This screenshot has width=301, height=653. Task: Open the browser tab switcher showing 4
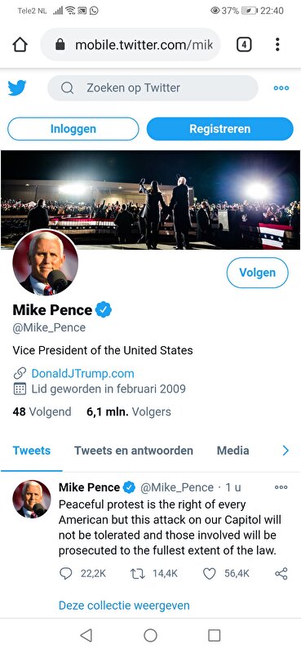coord(244,44)
